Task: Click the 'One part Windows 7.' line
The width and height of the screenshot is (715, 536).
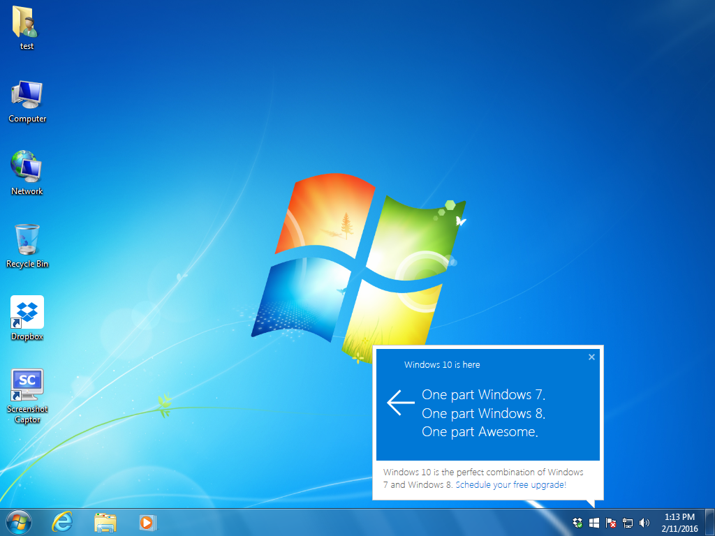Action: (483, 395)
